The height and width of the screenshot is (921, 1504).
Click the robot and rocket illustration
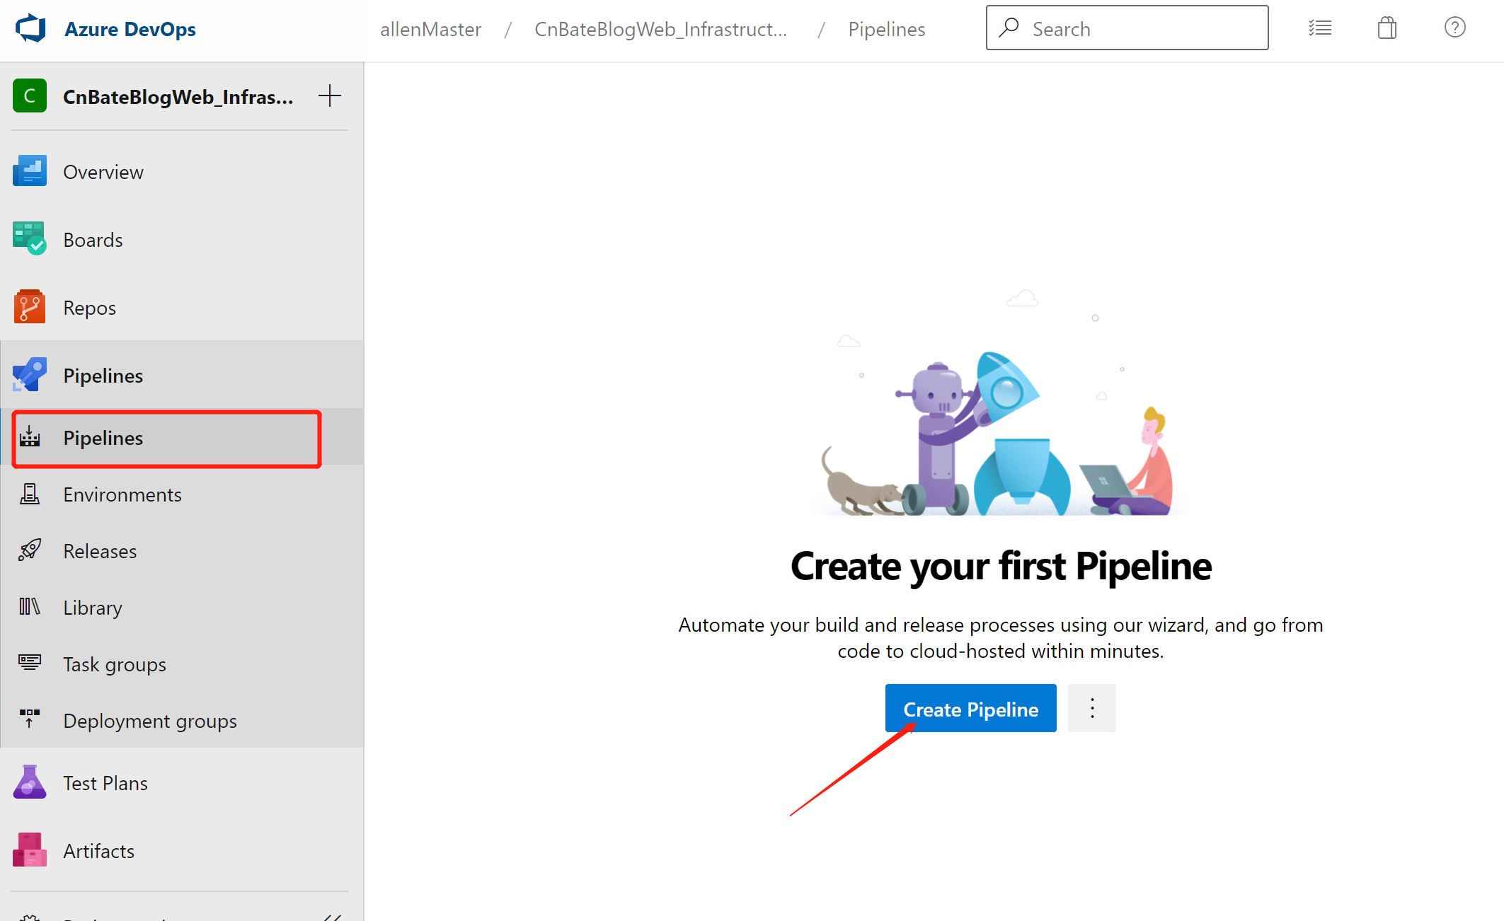pos(999,403)
